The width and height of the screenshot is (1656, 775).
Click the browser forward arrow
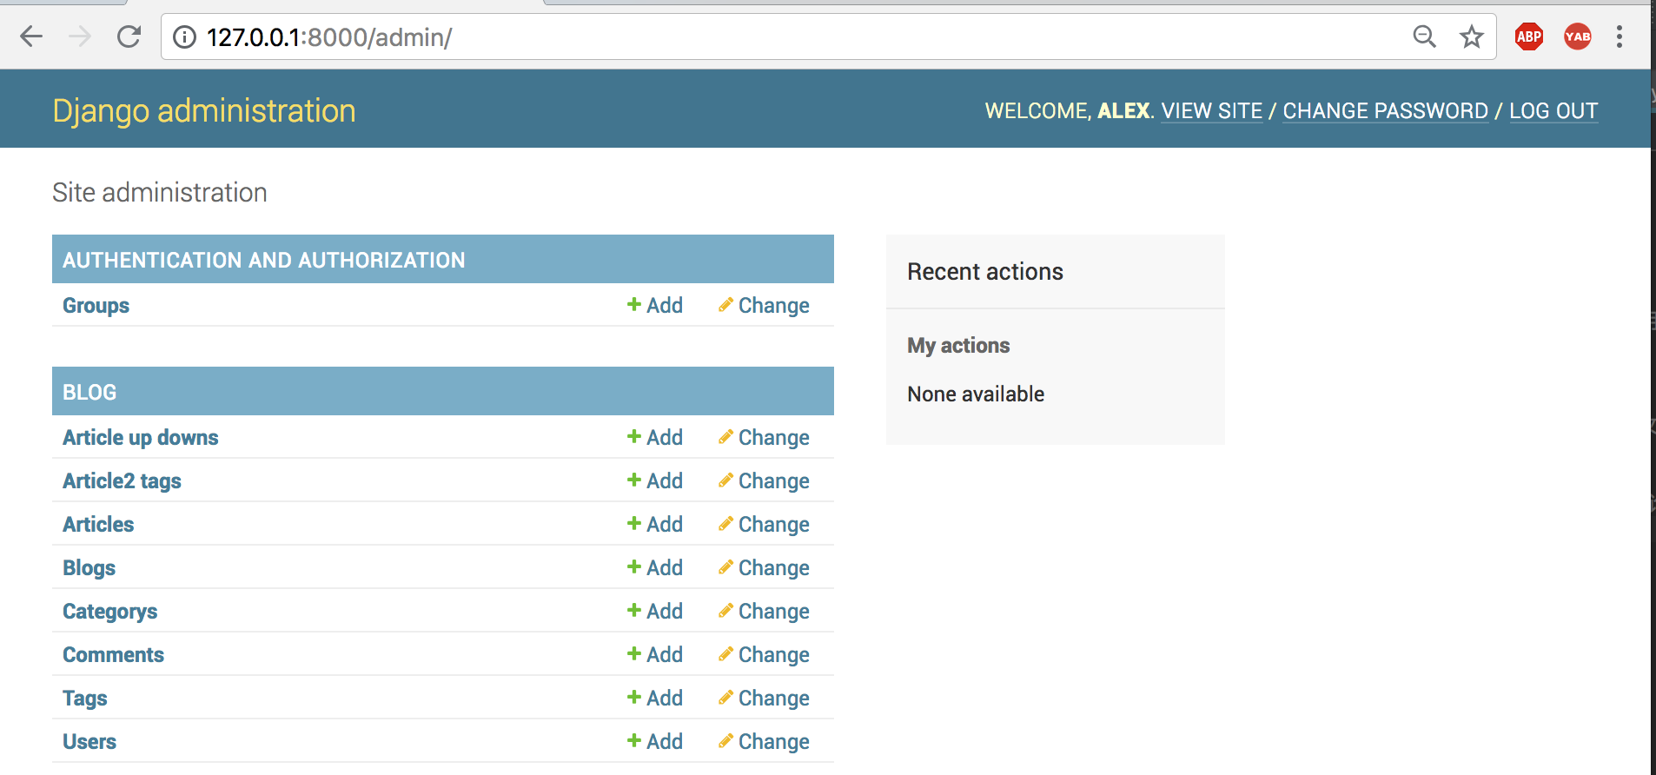click(80, 36)
